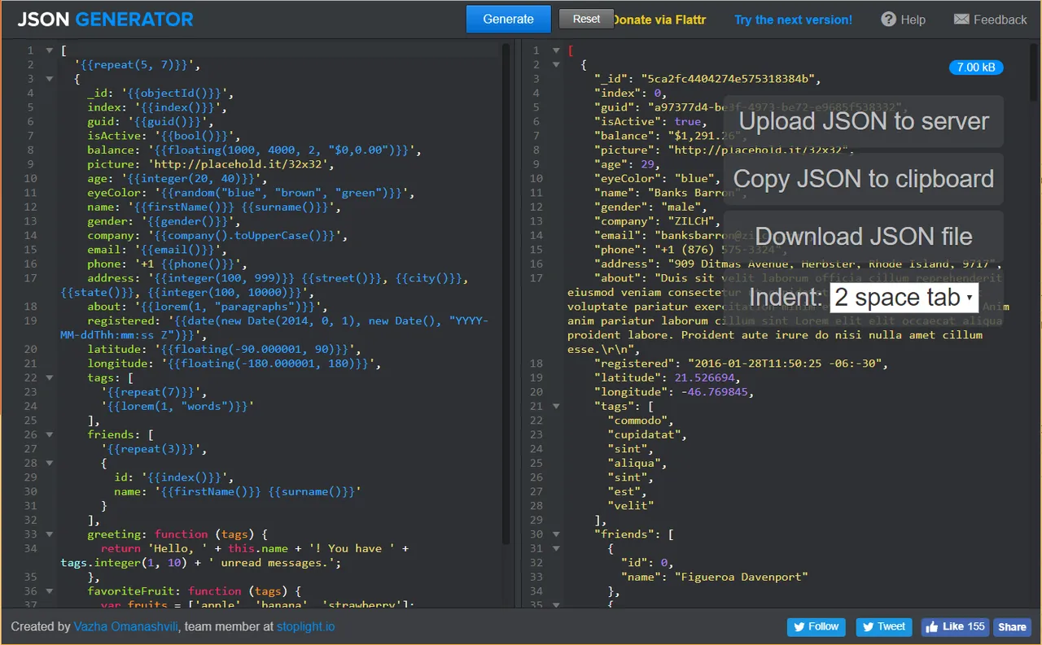Image resolution: width=1042 pixels, height=645 pixels.
Task: Open the Vazha Omanashvili author link
Action: 126,627
